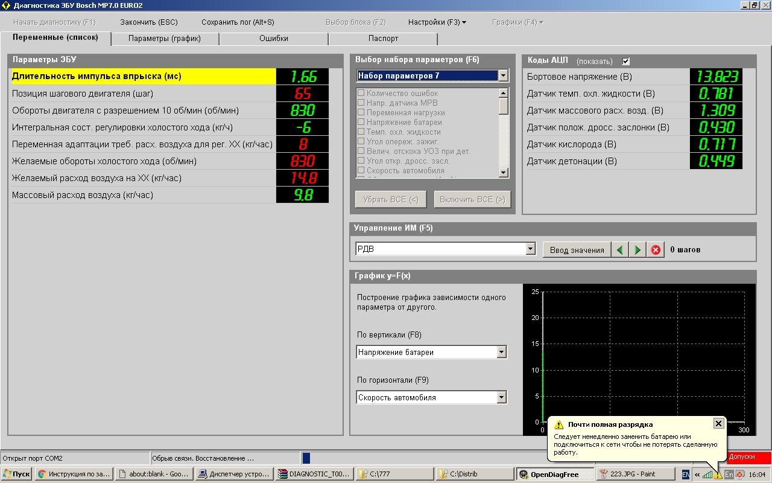Viewport: 772px width, 483px height.
Task: Select Желаемые обороты холостого хода row
Action: click(170, 161)
